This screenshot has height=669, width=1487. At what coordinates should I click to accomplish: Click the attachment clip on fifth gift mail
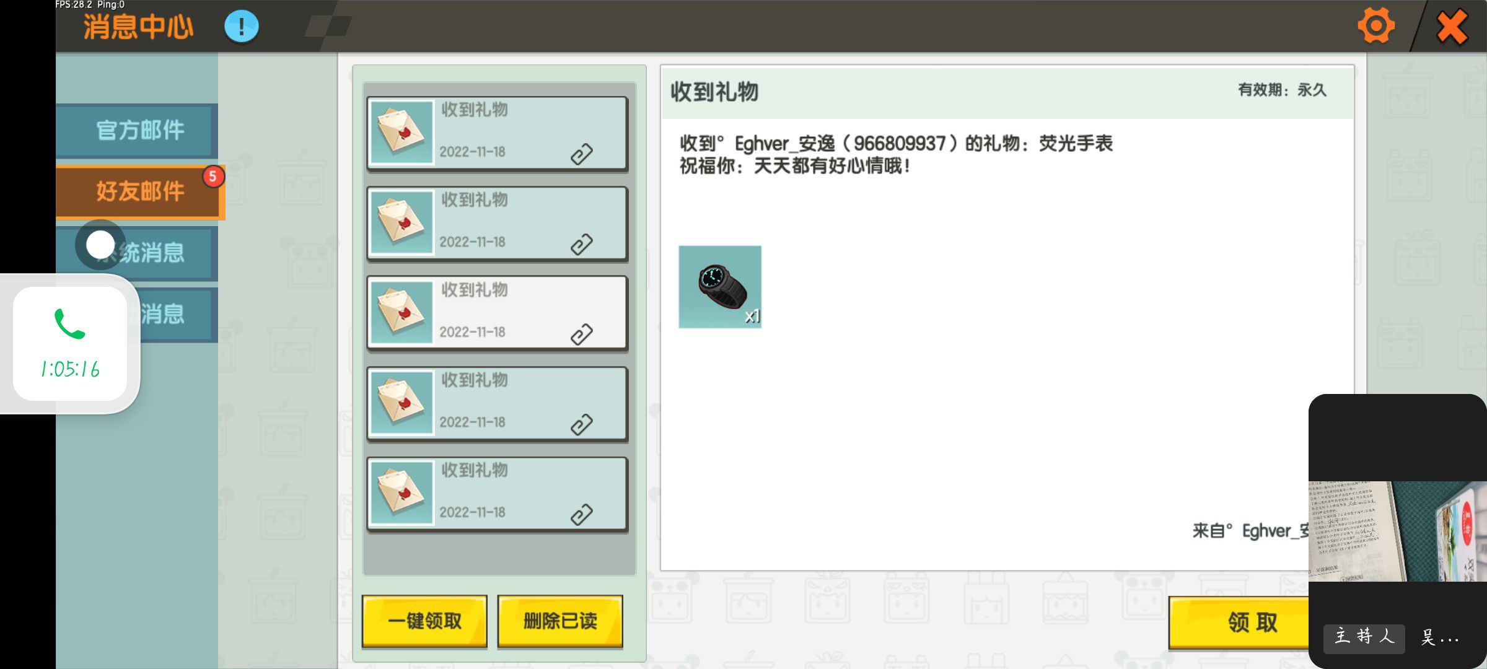pos(581,514)
